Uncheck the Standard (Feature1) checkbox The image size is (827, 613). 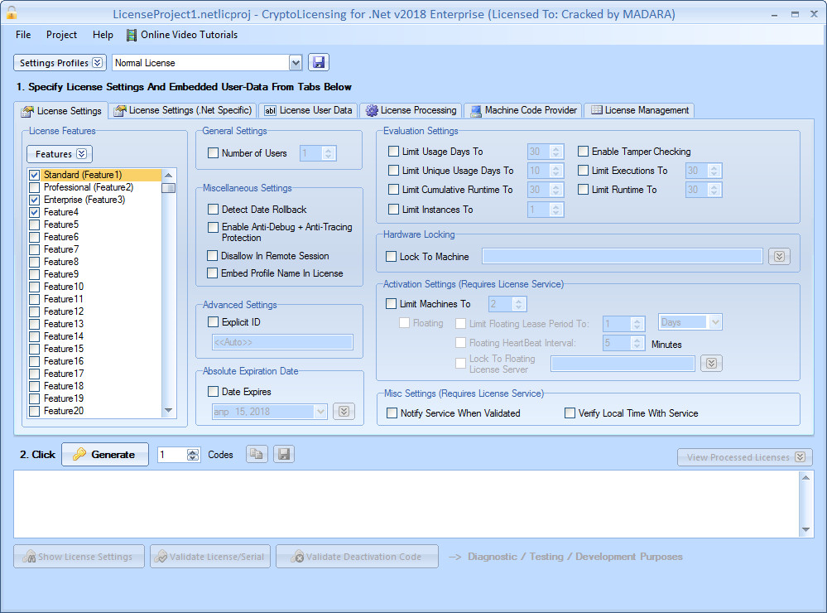(x=34, y=175)
